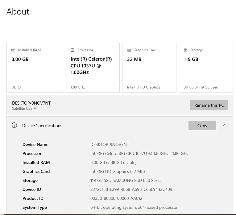Select the Device ID value 2272E1EB
236x215 pixels.
coord(131,189)
